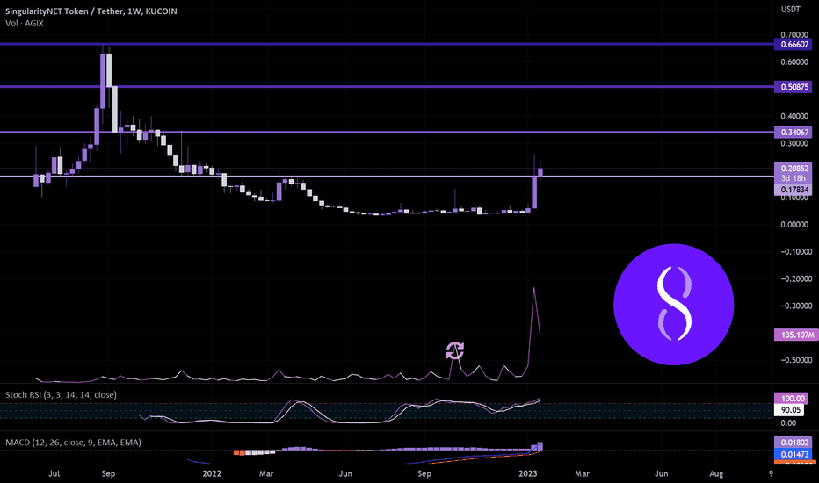This screenshot has width=819, height=483.
Task: Click the Vol · AGIX indicator label
Action: [x=25, y=24]
